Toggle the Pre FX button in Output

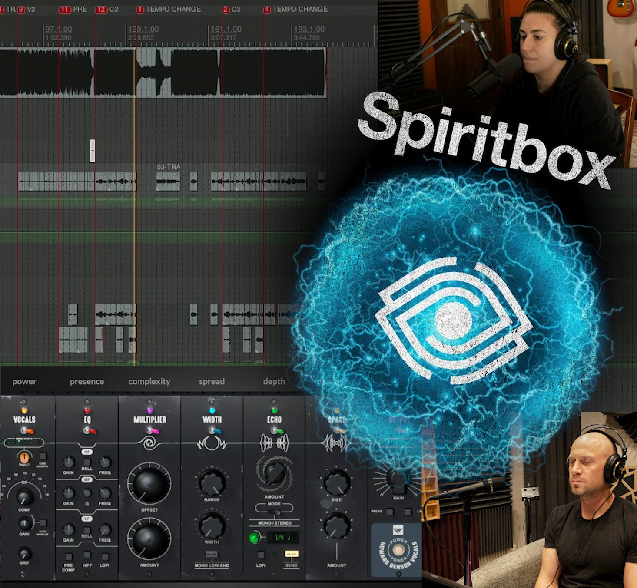(390, 512)
